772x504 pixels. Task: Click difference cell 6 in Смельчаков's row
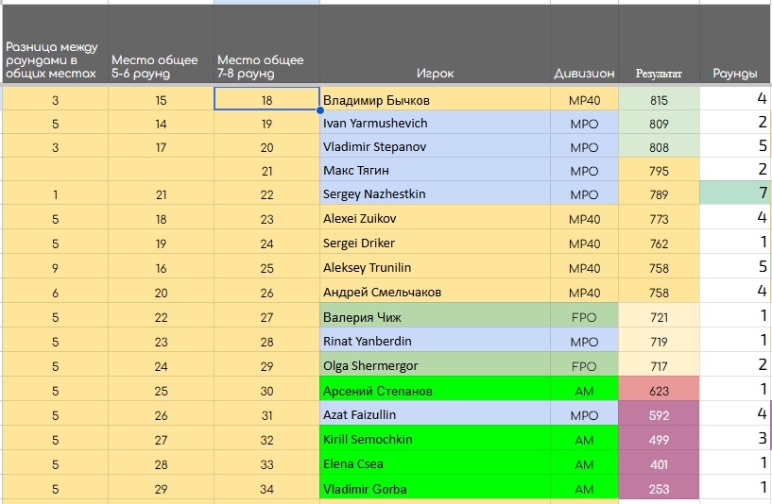click(55, 291)
